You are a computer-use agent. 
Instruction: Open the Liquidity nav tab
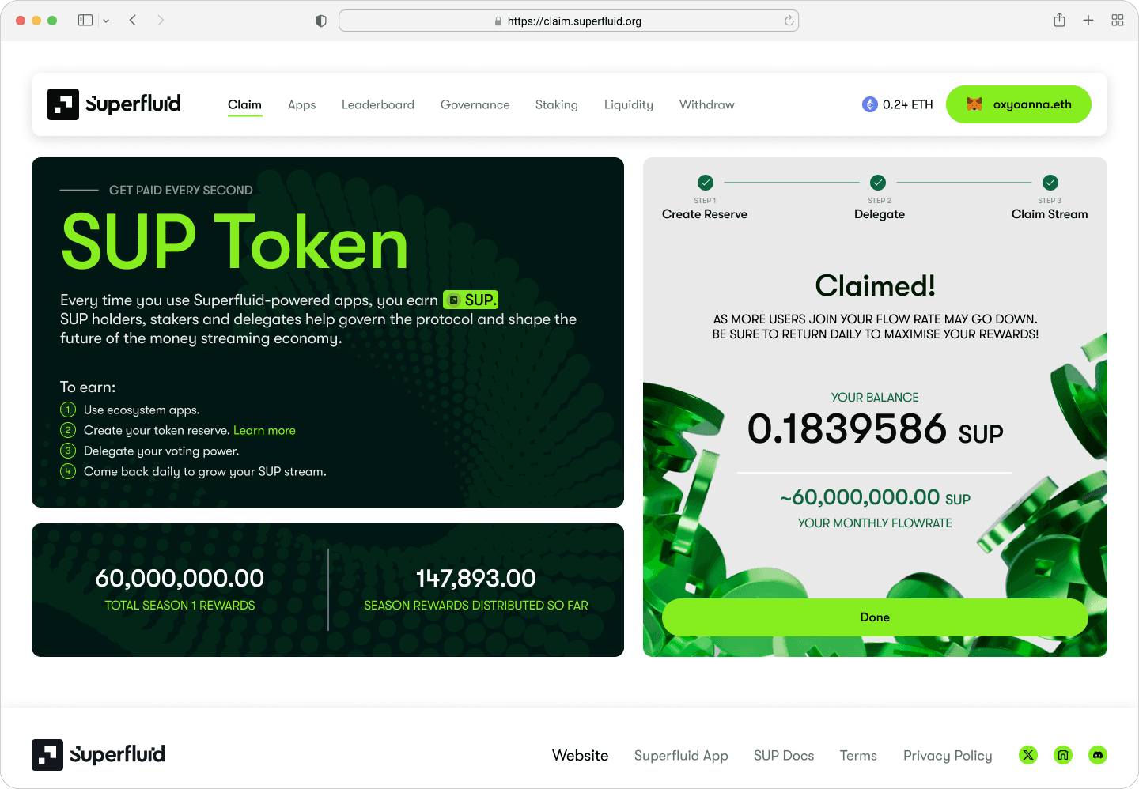tap(629, 104)
